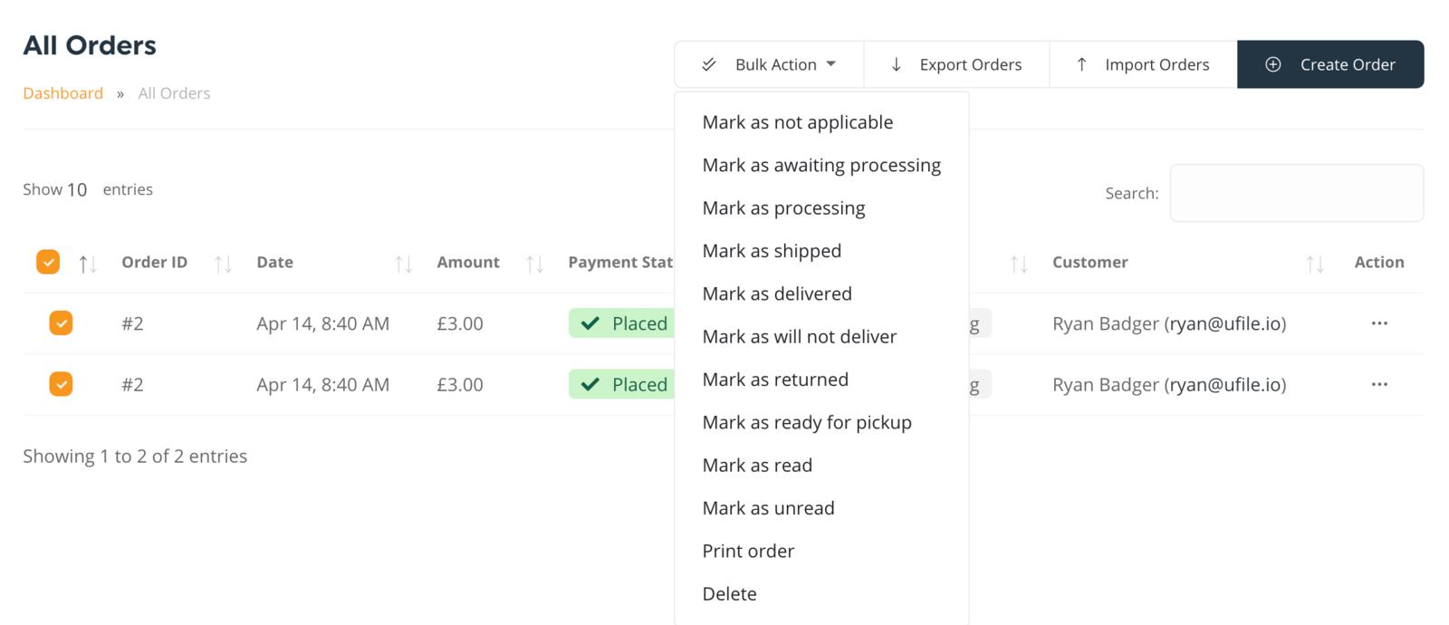Screen dimensions: 1449x625
Task: Focus the Search input field
Action: (x=1296, y=193)
